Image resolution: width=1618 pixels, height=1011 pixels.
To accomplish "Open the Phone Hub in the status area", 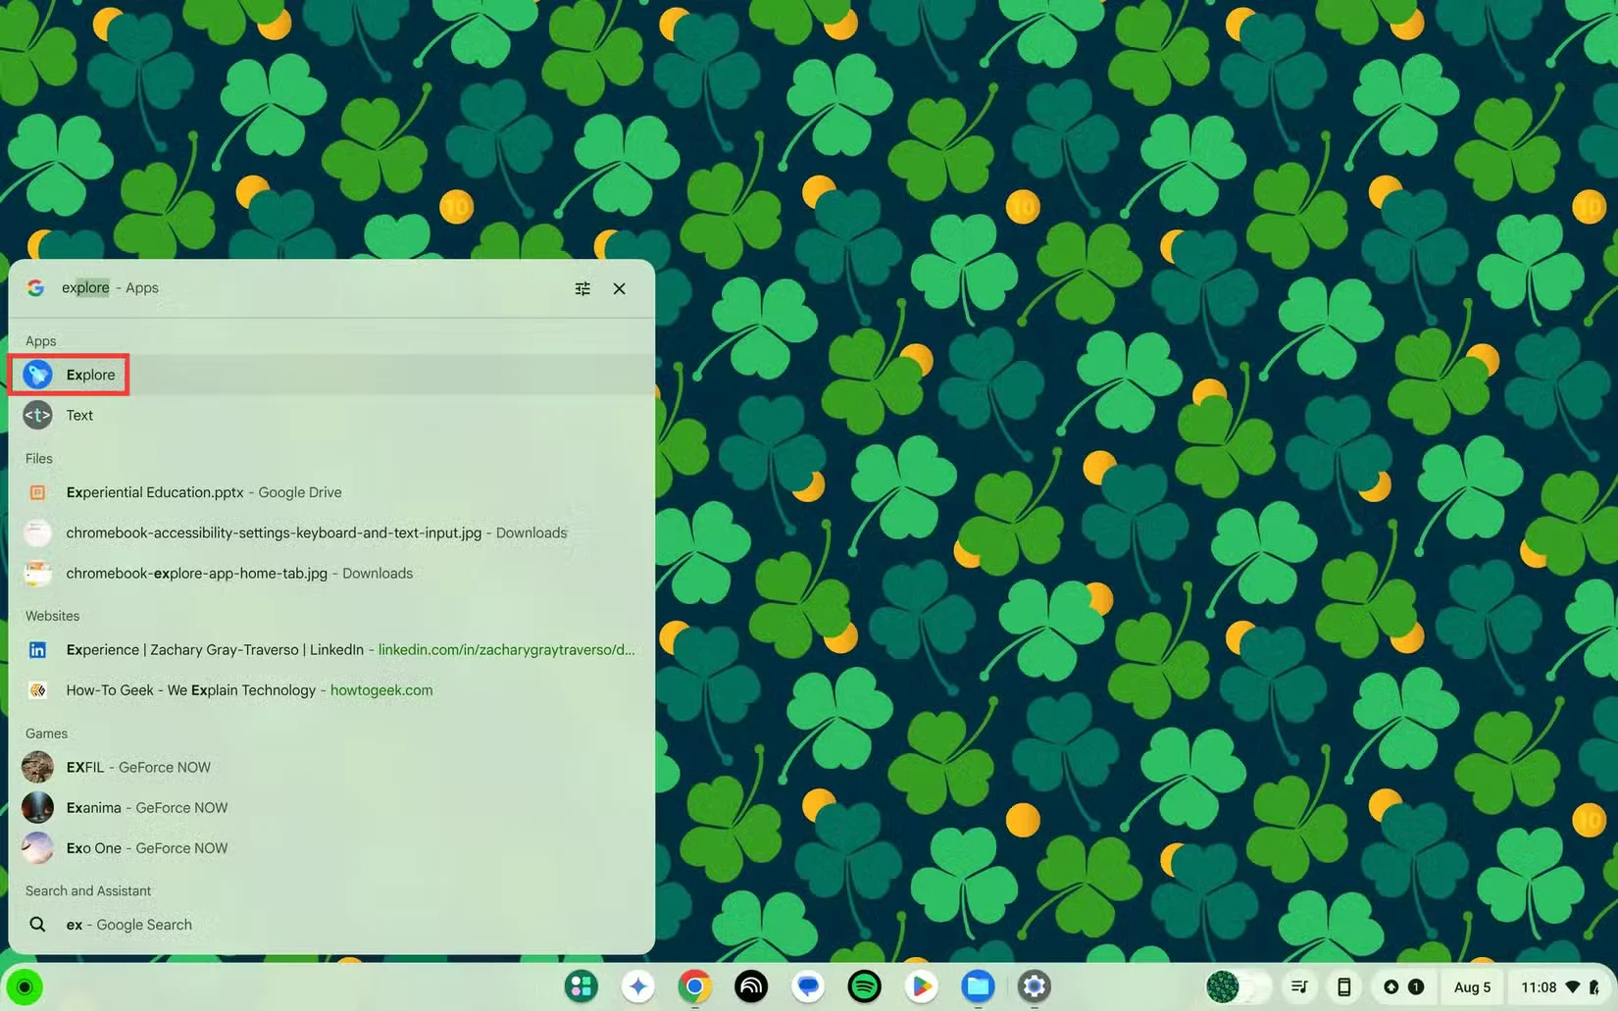I will (x=1344, y=986).
